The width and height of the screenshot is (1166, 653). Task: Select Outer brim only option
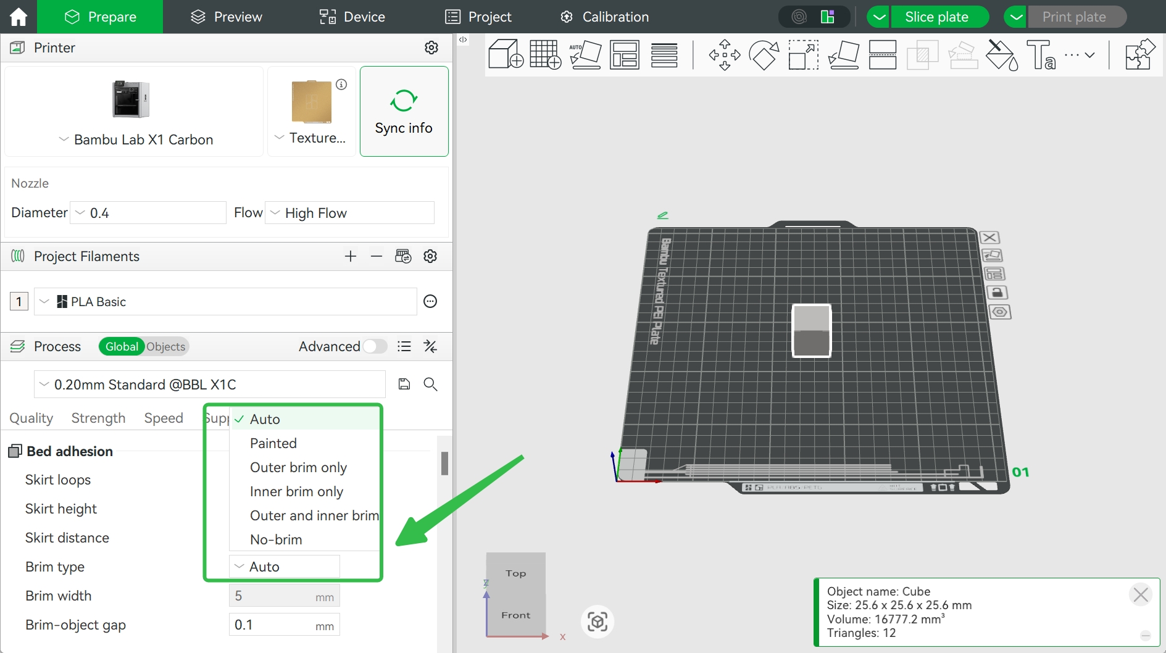point(304,467)
